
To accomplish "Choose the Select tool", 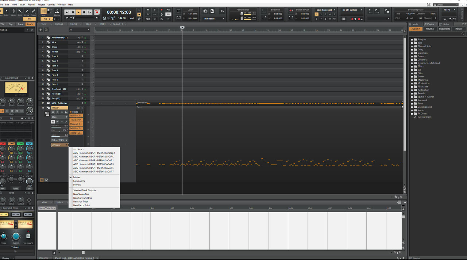I will (x=6, y=12).
